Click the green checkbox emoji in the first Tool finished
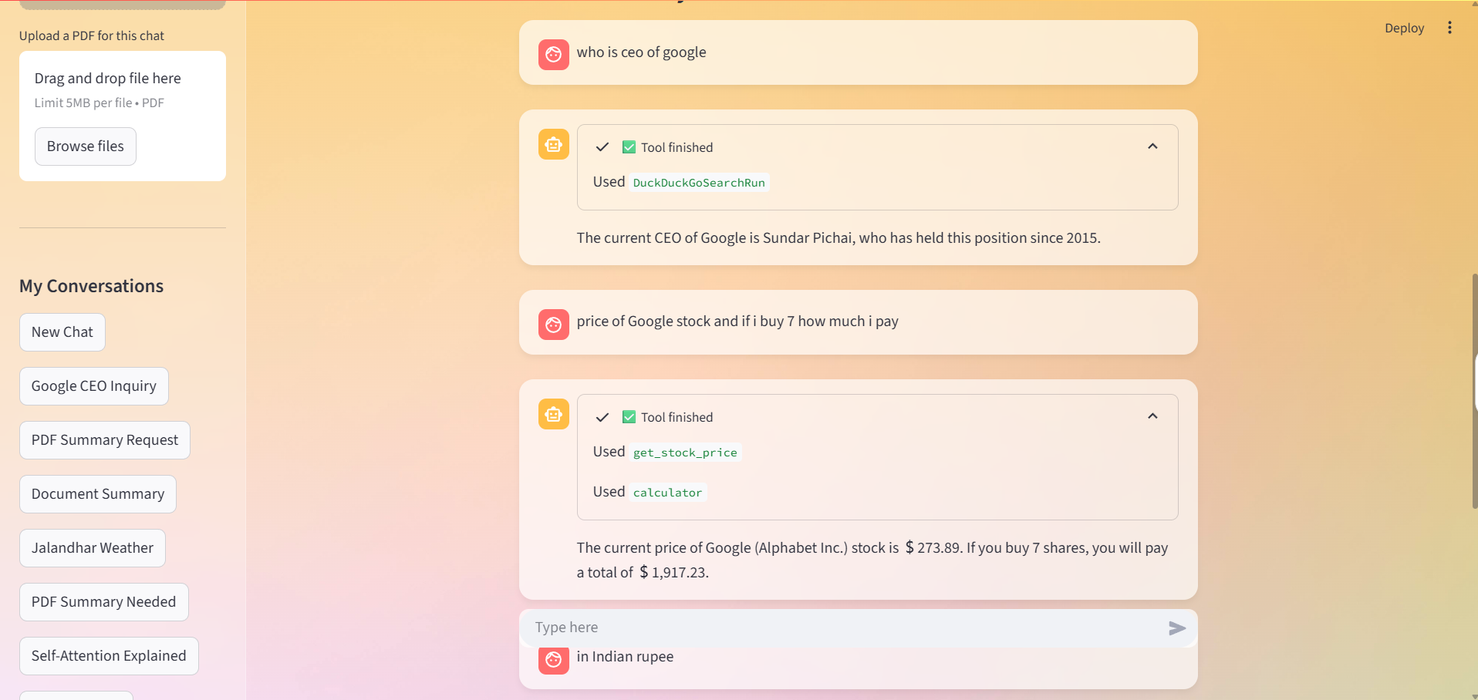Screen dimensions: 1478x700 point(629,147)
